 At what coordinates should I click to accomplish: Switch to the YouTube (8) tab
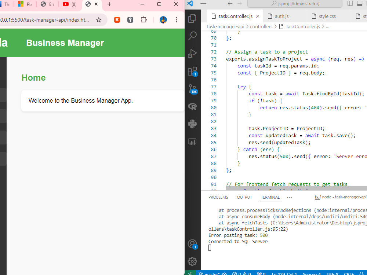(x=69, y=4)
